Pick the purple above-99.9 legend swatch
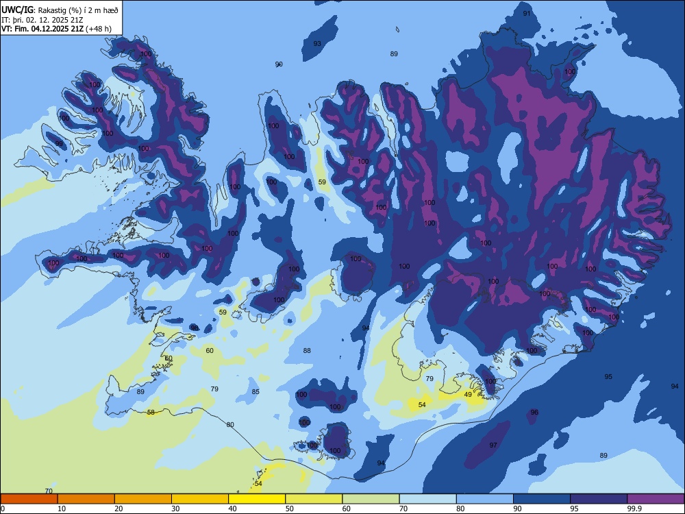The height and width of the screenshot is (514, 685). (656, 499)
